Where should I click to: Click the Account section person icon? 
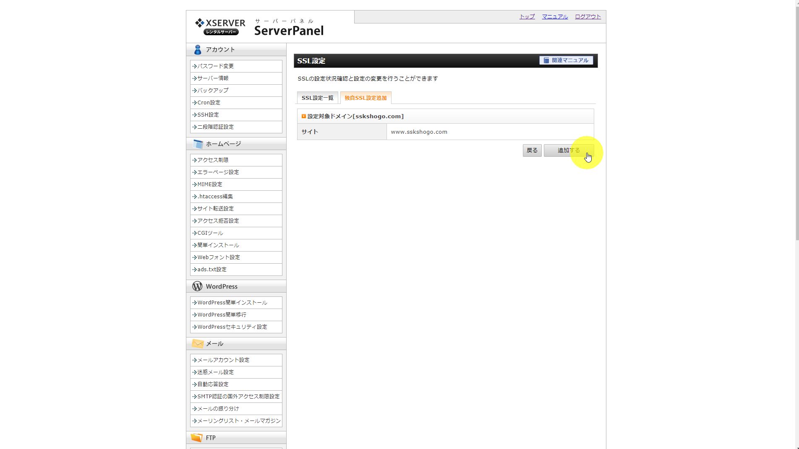198,50
